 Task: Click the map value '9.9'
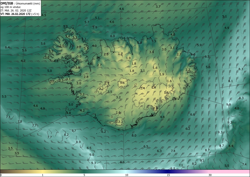pyautogui.click(x=228, y=105)
